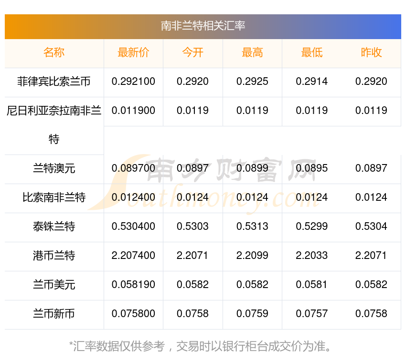
Task: Select the 0.058190 latest price cell
Action: [133, 285]
